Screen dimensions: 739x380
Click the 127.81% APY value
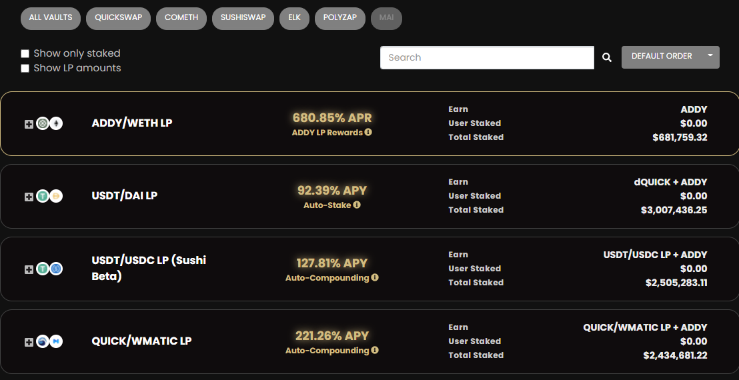[331, 263]
